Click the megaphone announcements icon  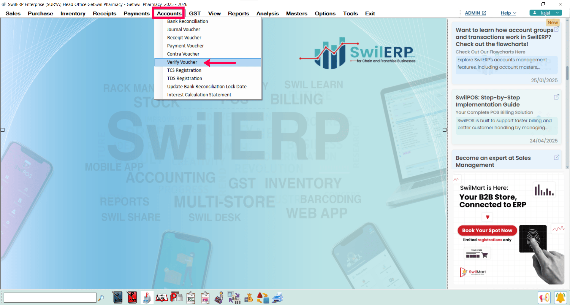coord(544,298)
